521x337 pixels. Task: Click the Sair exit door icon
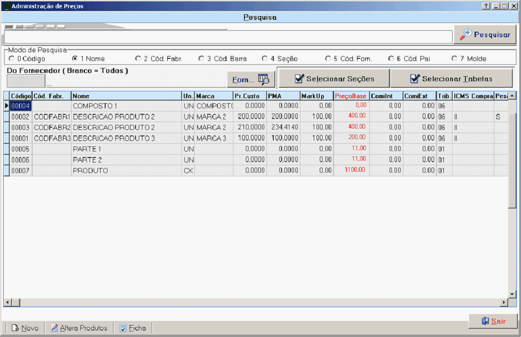tap(485, 321)
